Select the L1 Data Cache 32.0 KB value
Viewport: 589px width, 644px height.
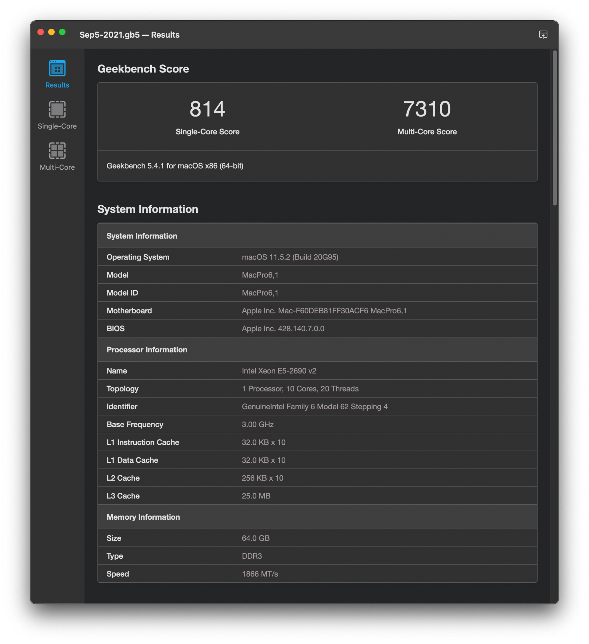coord(264,460)
